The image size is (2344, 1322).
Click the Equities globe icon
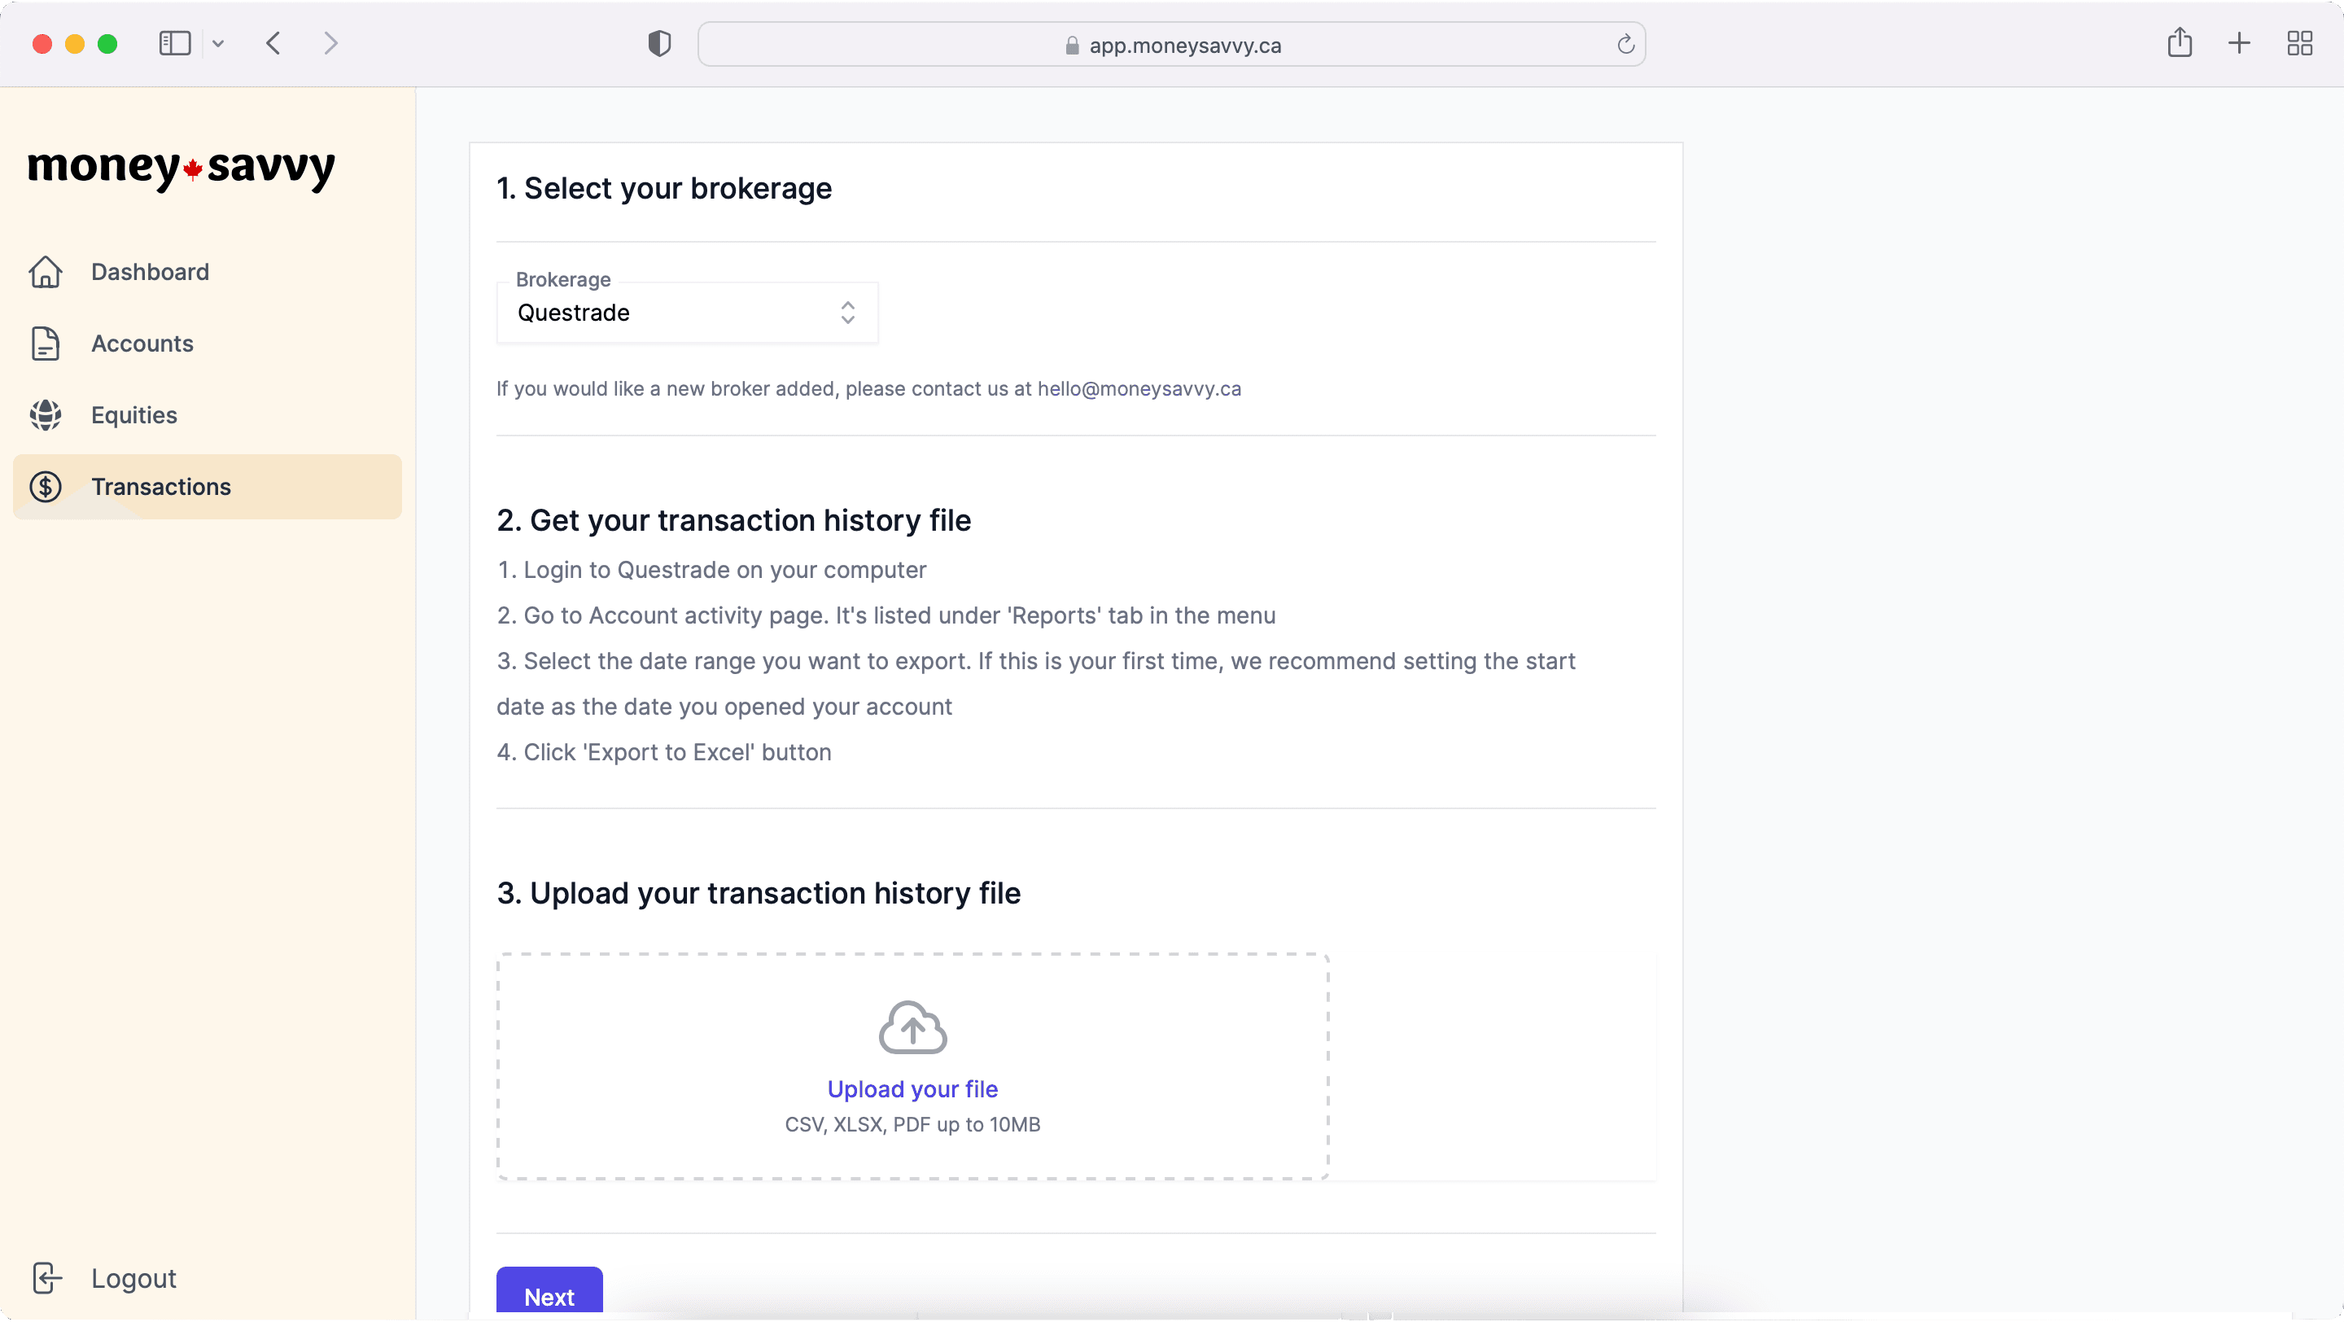46,415
